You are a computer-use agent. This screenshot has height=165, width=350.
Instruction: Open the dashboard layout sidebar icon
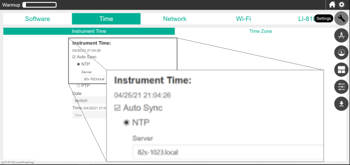pos(341,70)
